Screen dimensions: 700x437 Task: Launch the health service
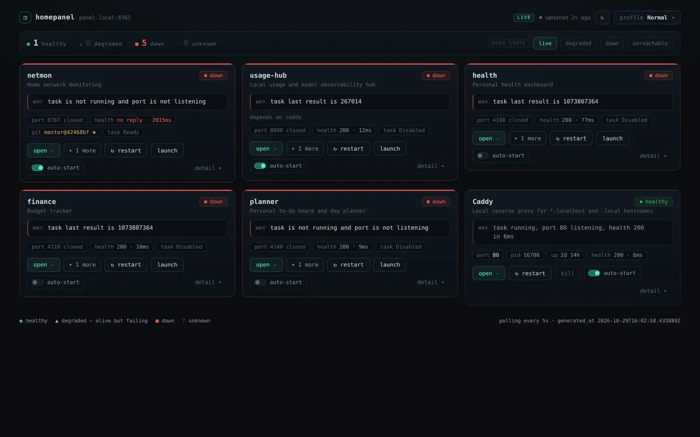point(612,138)
